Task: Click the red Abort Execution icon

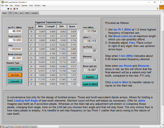Action: [x=14, y=9]
